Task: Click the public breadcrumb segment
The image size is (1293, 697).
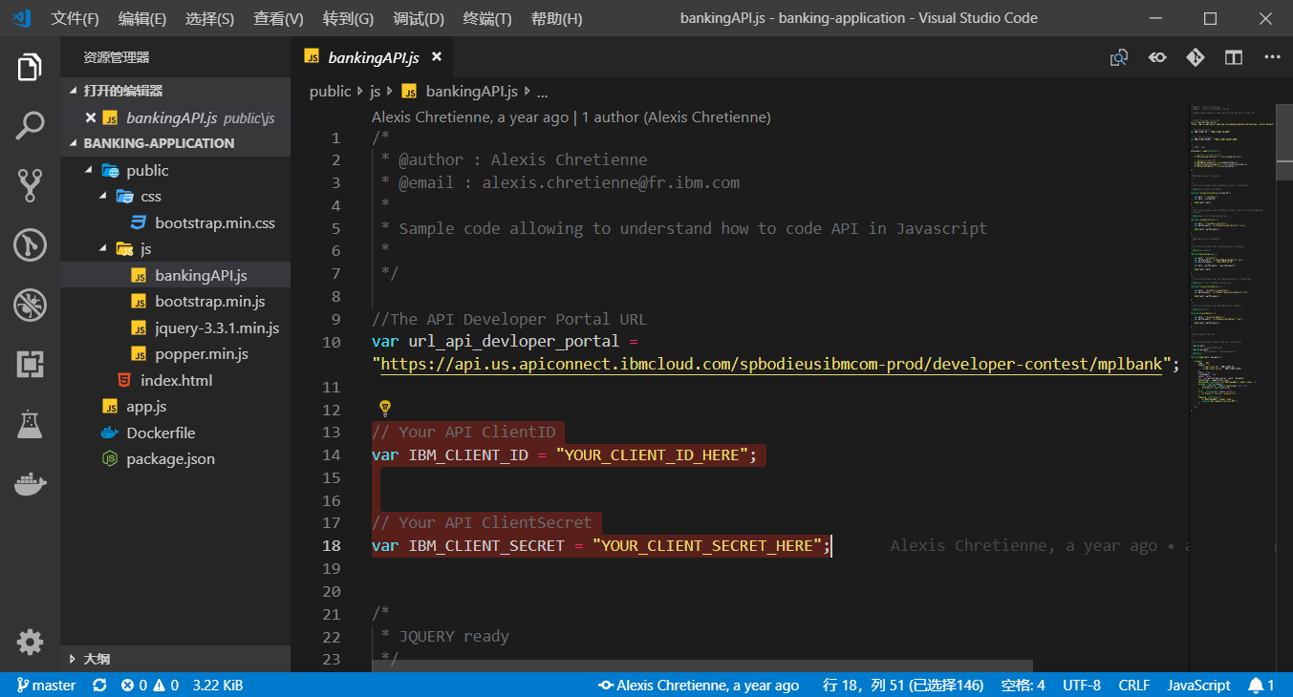Action: click(x=331, y=92)
